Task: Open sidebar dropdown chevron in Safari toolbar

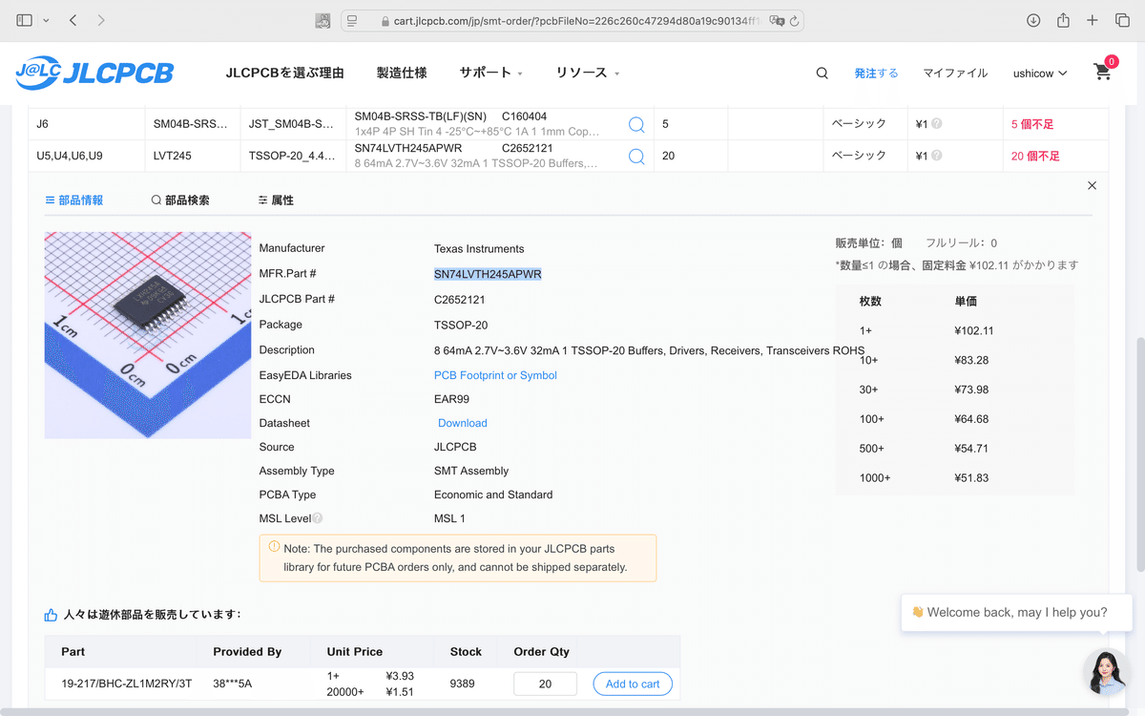Action: click(x=46, y=20)
